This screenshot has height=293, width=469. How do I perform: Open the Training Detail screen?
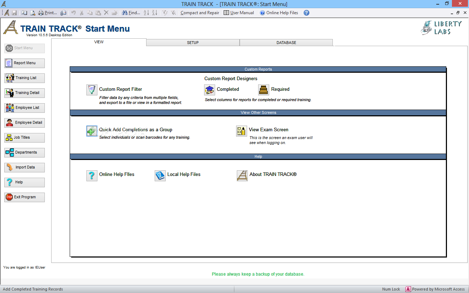[x=25, y=93]
